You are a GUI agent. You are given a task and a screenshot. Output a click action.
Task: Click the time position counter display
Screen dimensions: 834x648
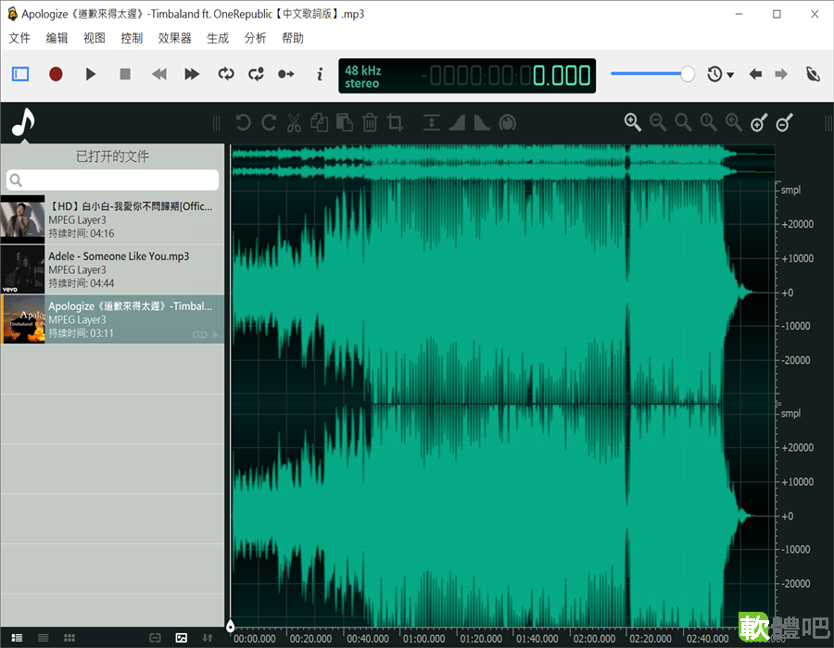click(505, 75)
